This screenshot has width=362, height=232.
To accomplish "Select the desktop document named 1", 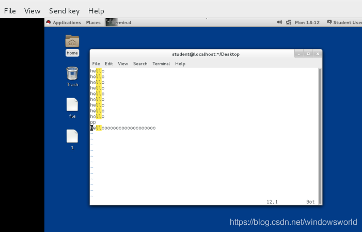I will [x=72, y=140].
